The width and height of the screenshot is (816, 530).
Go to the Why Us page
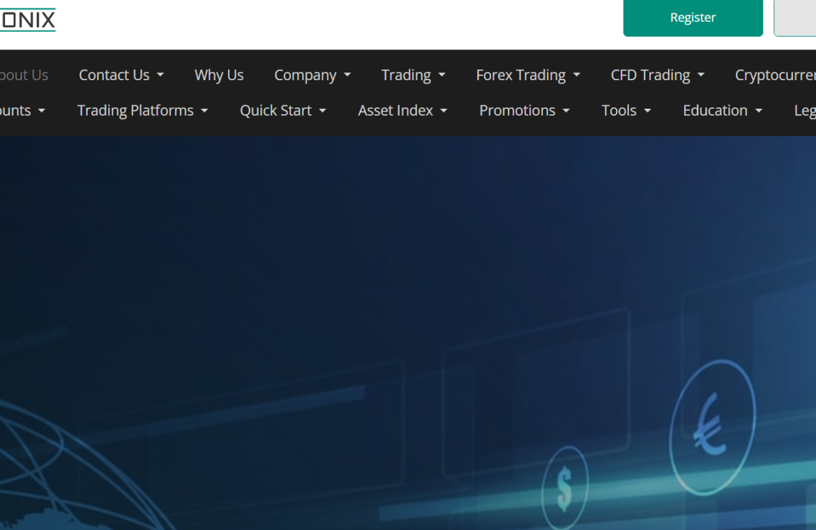click(x=219, y=75)
